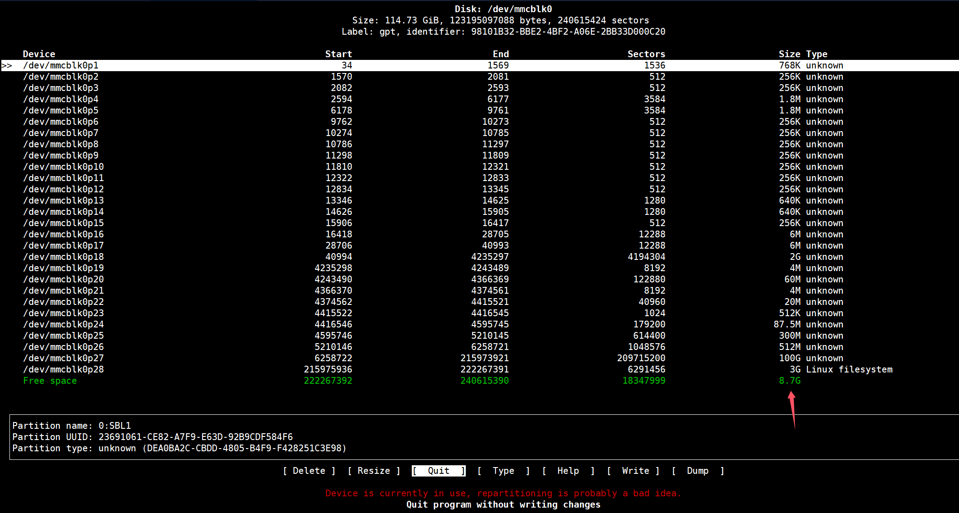The width and height of the screenshot is (959, 513).
Task: Choose the Resize menu option
Action: click(374, 471)
